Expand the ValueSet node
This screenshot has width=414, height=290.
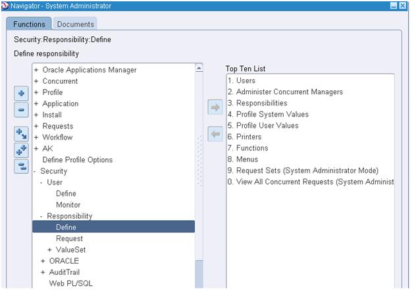click(x=49, y=250)
